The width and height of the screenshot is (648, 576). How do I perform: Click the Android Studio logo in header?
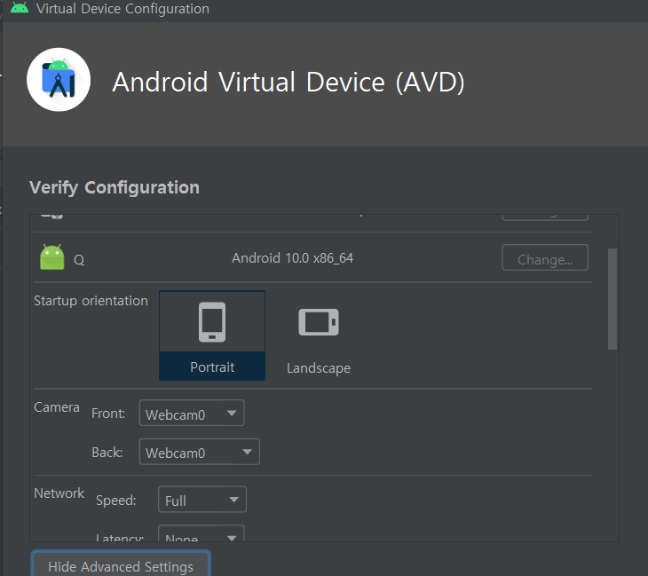pyautogui.click(x=59, y=80)
